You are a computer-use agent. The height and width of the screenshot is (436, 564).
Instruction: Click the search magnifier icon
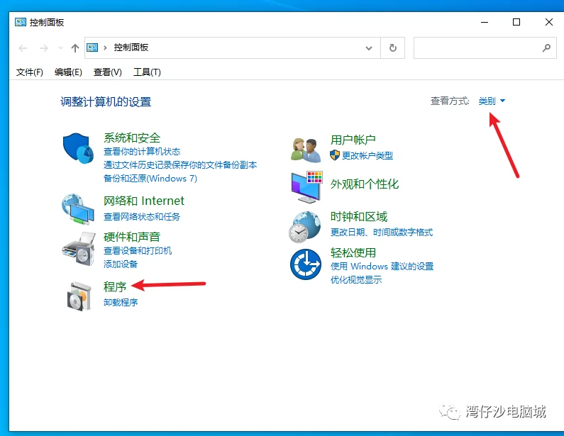[x=546, y=47]
